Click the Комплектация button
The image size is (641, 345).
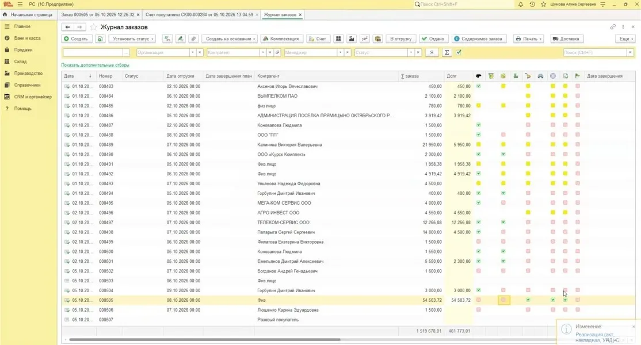[281, 39]
